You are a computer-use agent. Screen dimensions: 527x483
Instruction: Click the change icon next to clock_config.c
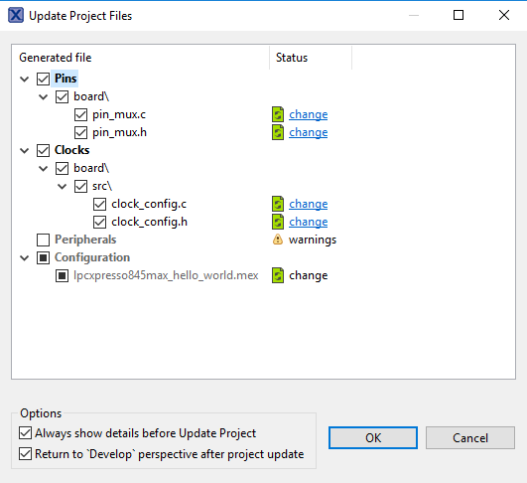point(278,204)
